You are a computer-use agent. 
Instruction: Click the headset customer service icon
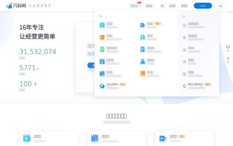tap(228, 47)
